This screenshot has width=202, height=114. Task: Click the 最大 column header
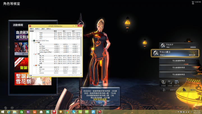(x=76, y=31)
